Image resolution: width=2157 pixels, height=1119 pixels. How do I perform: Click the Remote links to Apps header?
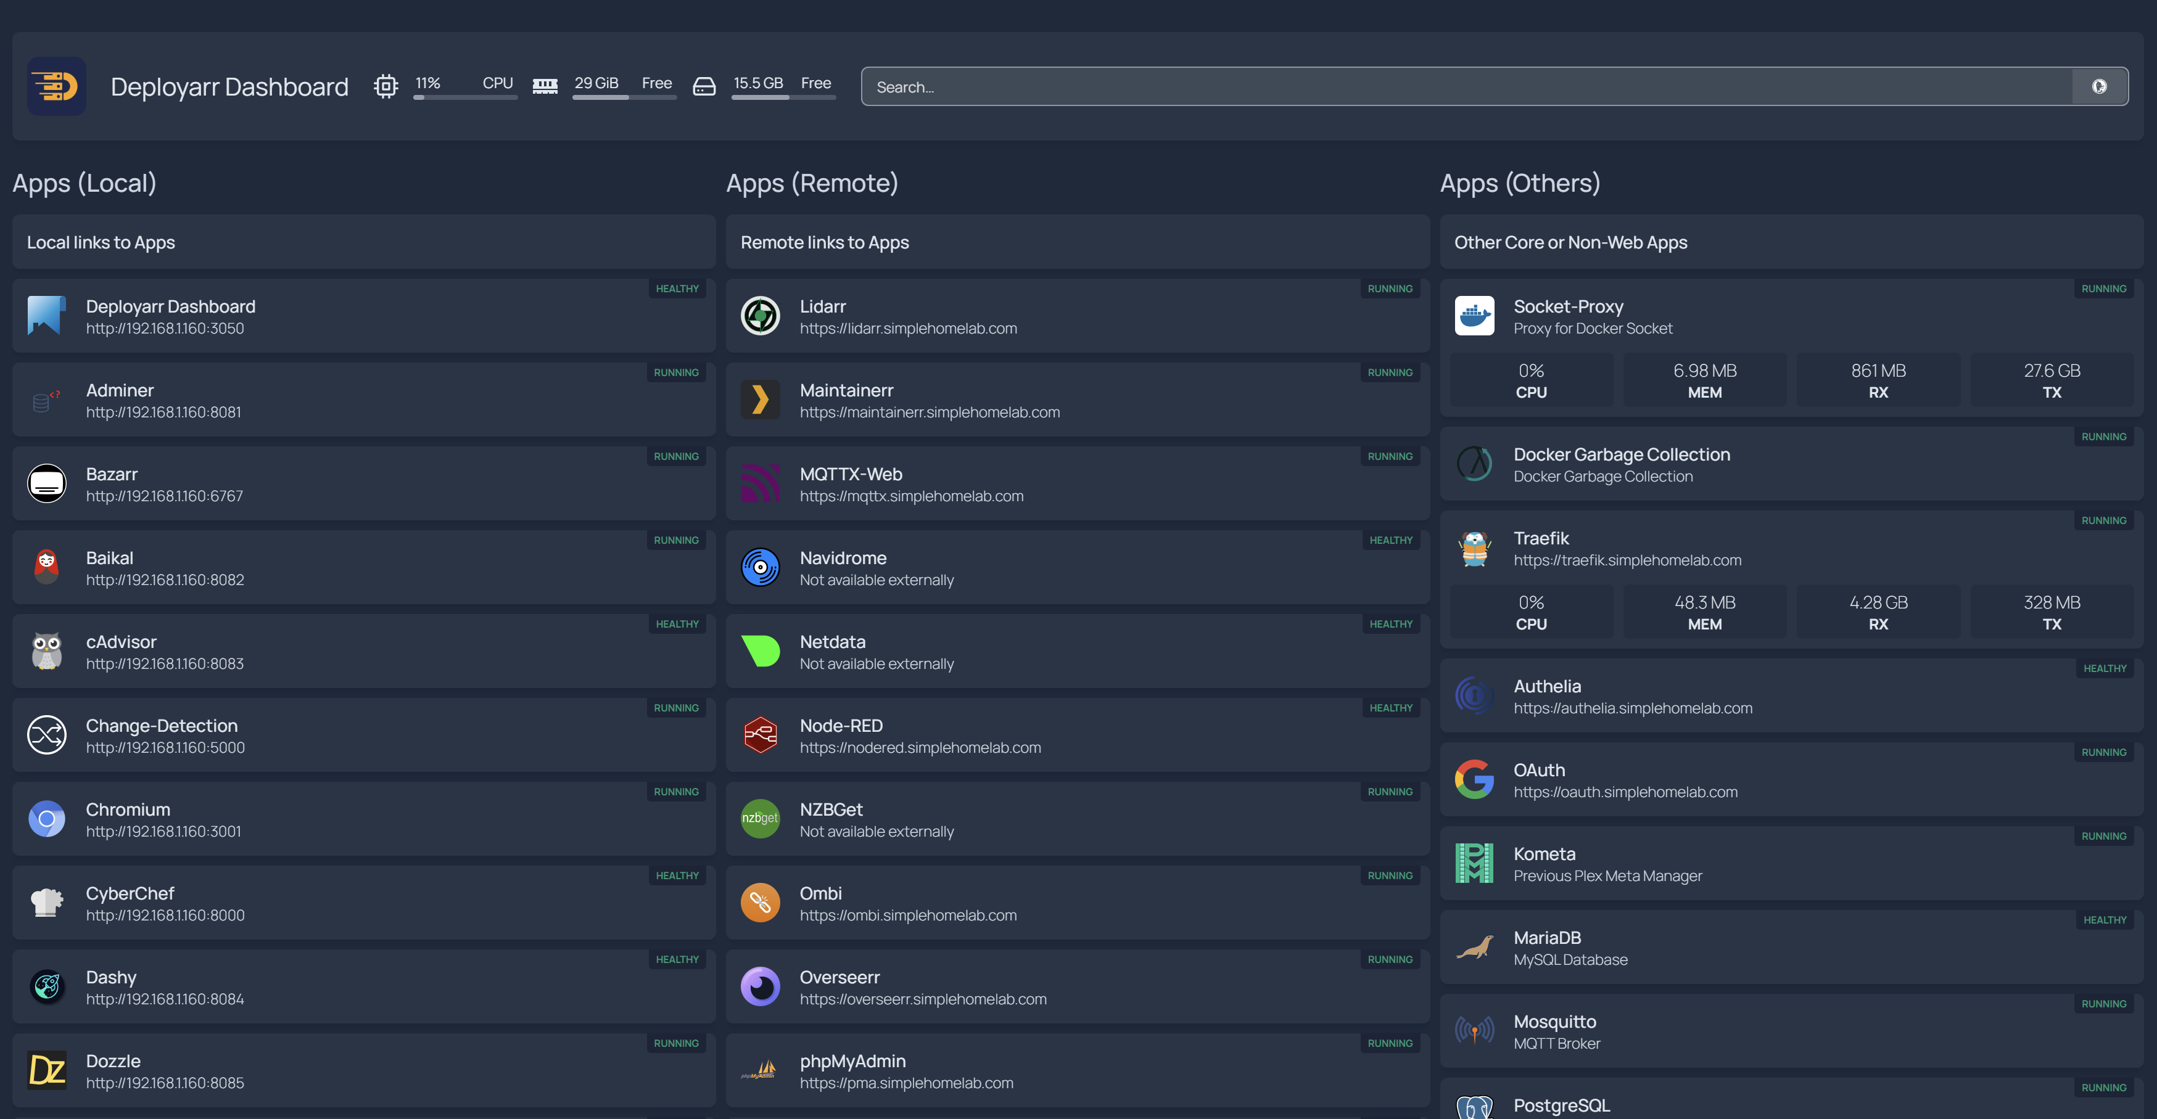click(x=824, y=243)
